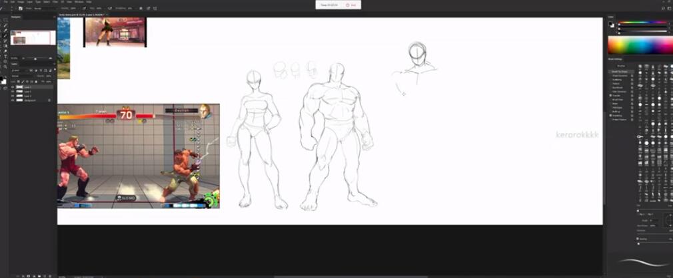The image size is (673, 278).
Task: Disable Transfer checkbox
Action: (x=610, y=96)
